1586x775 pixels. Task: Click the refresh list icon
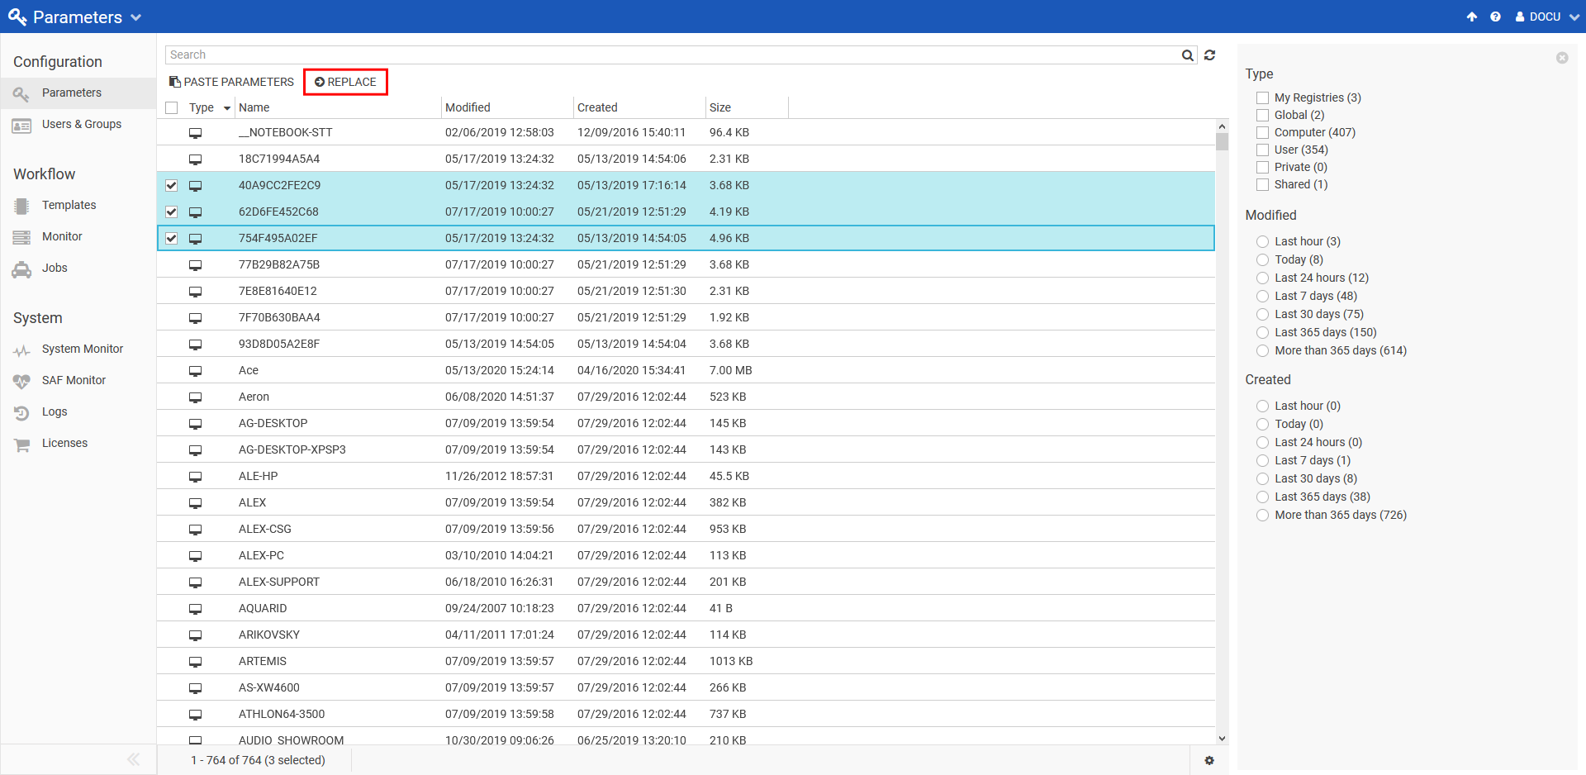(1209, 55)
